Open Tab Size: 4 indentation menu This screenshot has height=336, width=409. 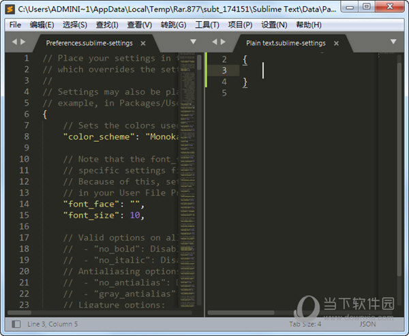[305, 324]
